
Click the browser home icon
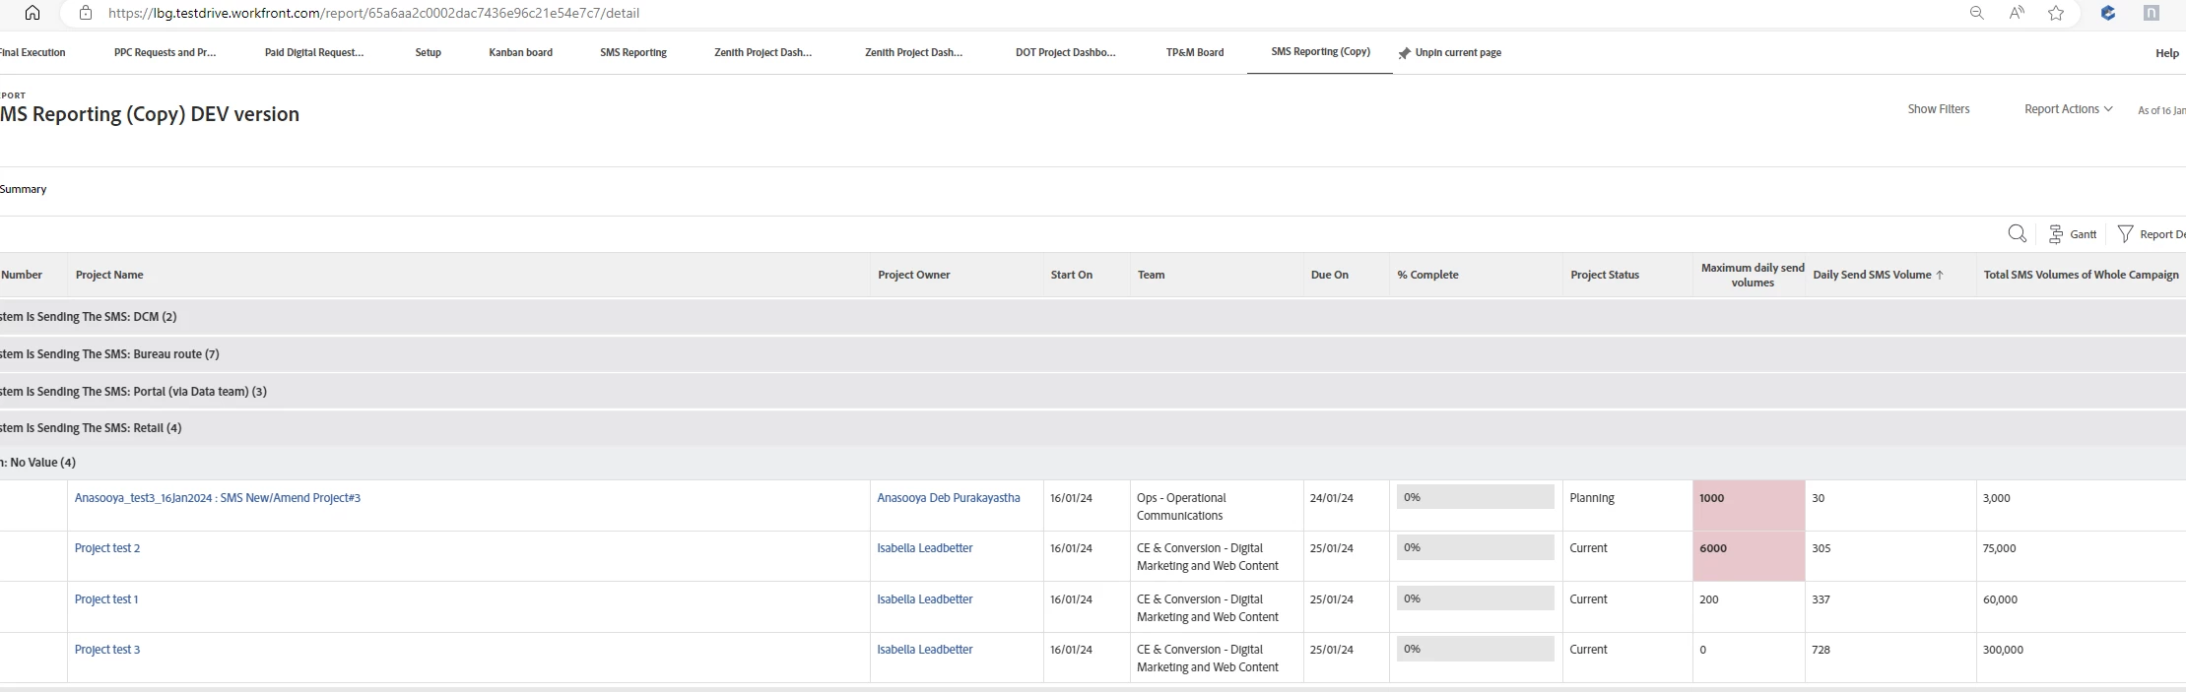point(32,13)
